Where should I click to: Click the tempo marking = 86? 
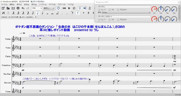(22, 33)
